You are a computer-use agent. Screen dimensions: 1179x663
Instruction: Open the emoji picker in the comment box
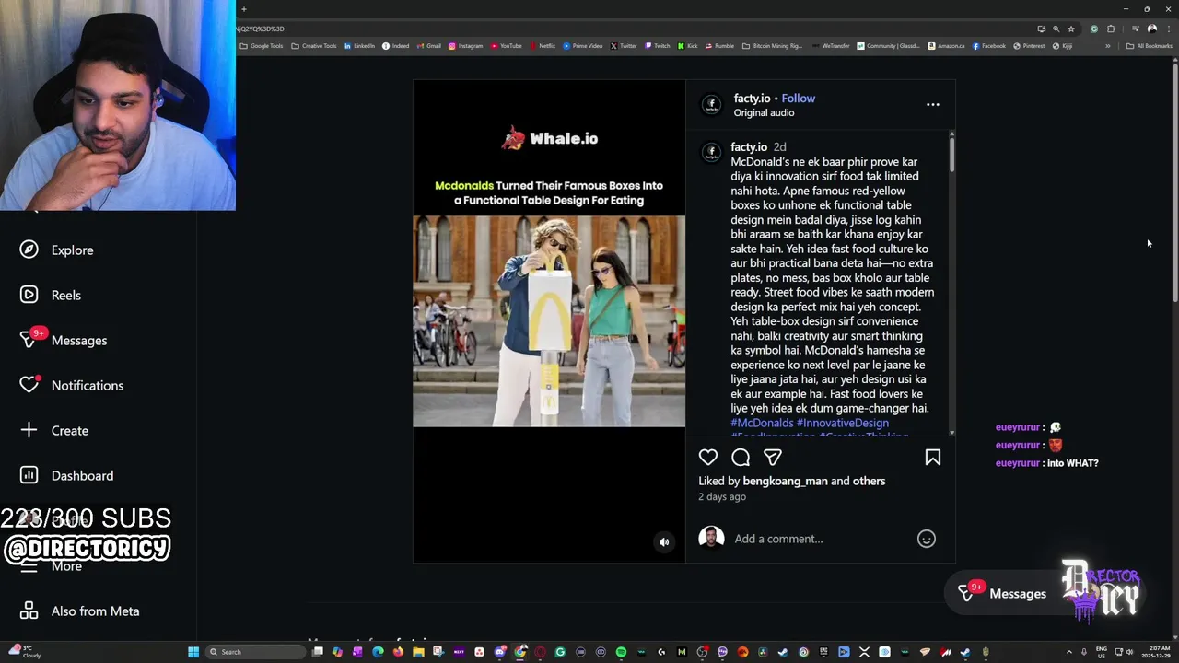click(x=926, y=539)
